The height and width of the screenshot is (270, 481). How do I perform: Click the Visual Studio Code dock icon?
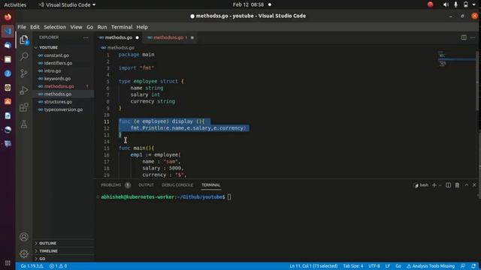(8, 31)
